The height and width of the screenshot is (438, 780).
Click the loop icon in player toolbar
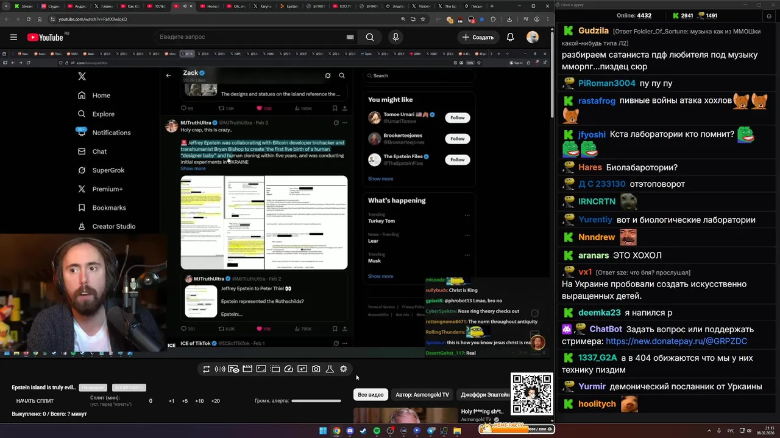point(207,369)
